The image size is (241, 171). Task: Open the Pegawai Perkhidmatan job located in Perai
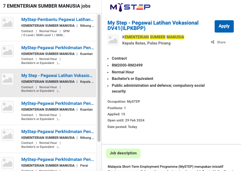pyautogui.click(x=57, y=159)
